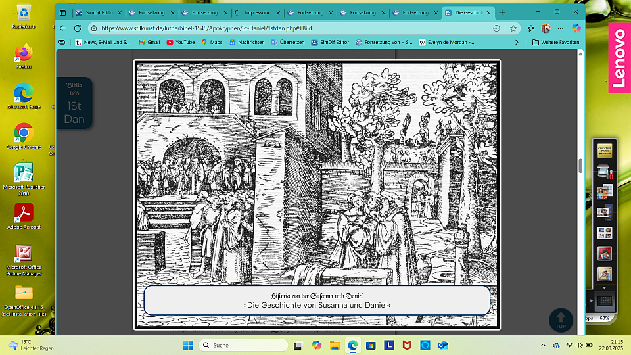Open File Explorer from the taskbar
This screenshot has height=355, width=631.
tap(335, 345)
